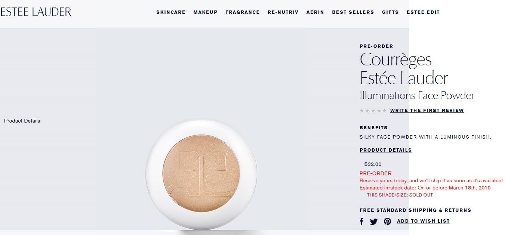Click the face powder compact image
Screen dimensions: 505x235
point(201,174)
